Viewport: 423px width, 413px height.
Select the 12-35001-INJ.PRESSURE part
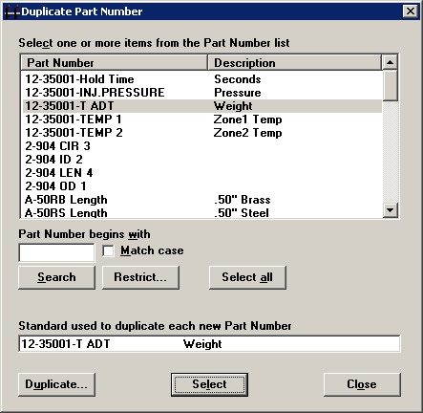pos(202,93)
